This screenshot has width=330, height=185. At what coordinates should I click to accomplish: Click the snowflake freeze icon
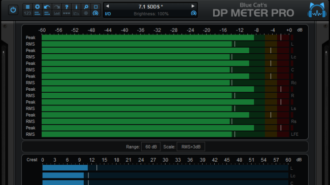coord(86,13)
